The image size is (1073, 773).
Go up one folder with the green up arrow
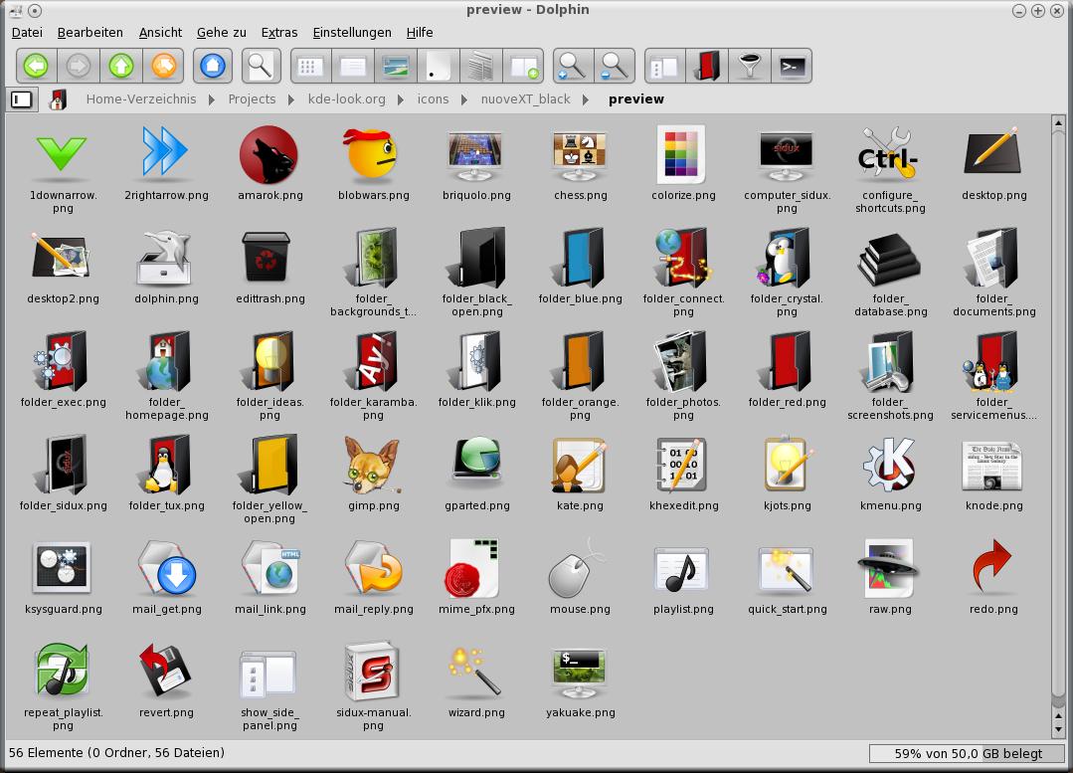click(x=121, y=66)
